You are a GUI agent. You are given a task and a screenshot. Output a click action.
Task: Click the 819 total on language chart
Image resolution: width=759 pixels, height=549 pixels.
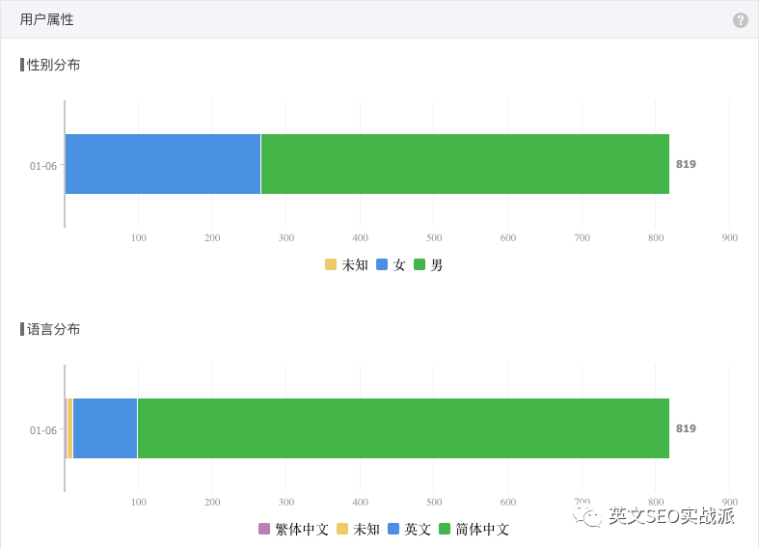coord(686,428)
